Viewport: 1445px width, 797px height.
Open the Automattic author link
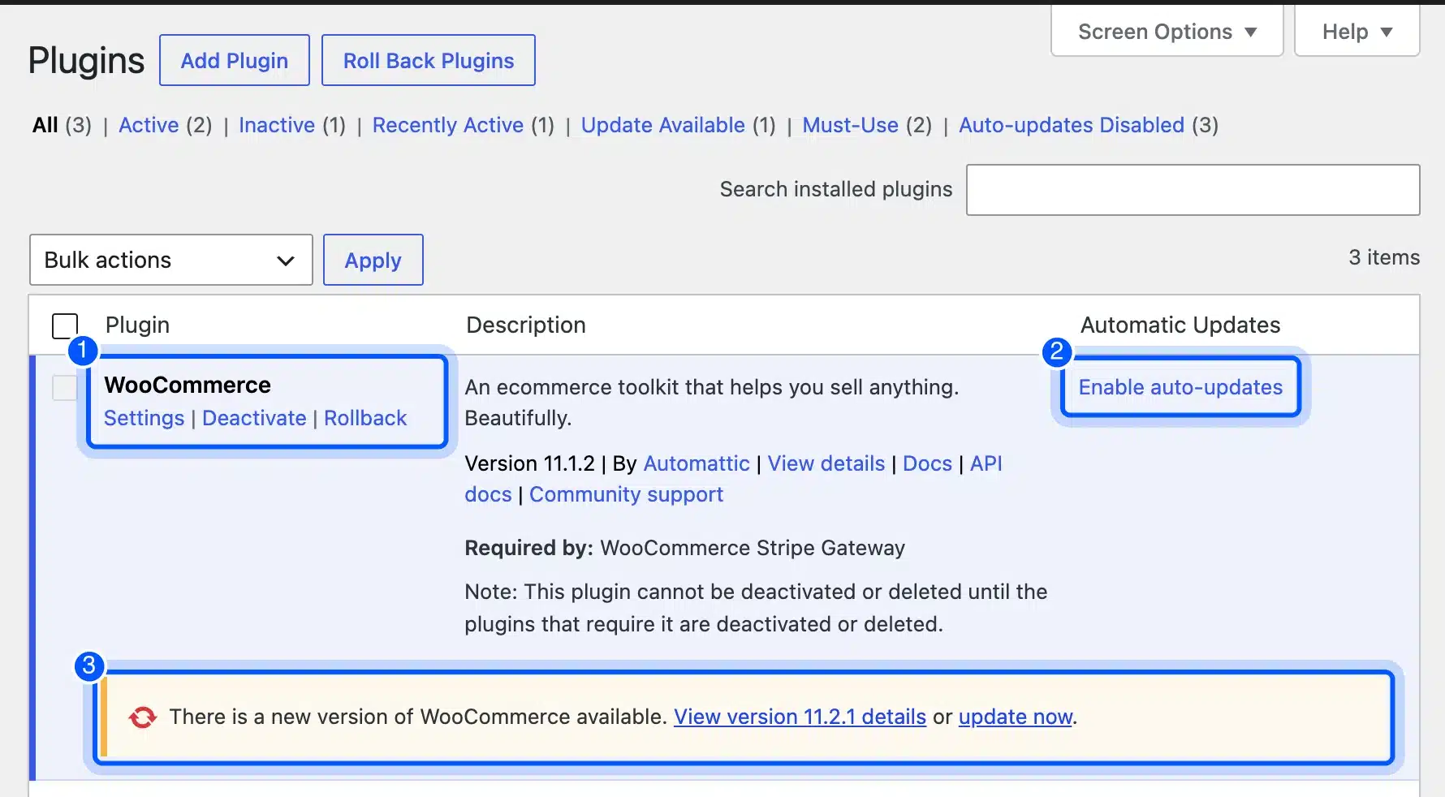pyautogui.click(x=697, y=463)
